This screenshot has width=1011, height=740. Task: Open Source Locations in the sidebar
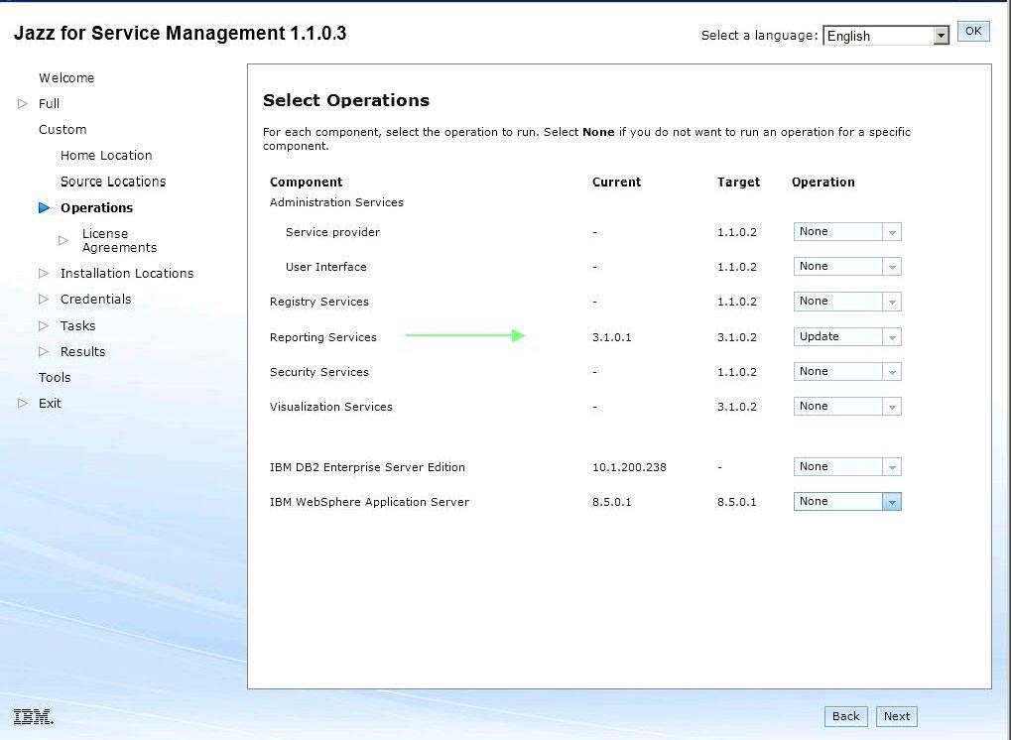pos(113,182)
